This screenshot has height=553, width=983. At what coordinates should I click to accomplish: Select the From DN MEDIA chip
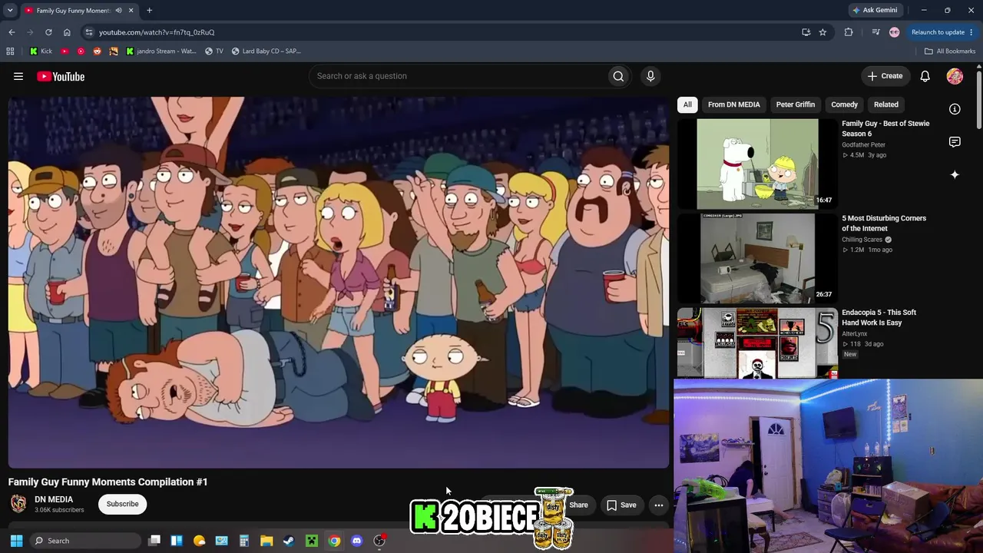pyautogui.click(x=734, y=104)
